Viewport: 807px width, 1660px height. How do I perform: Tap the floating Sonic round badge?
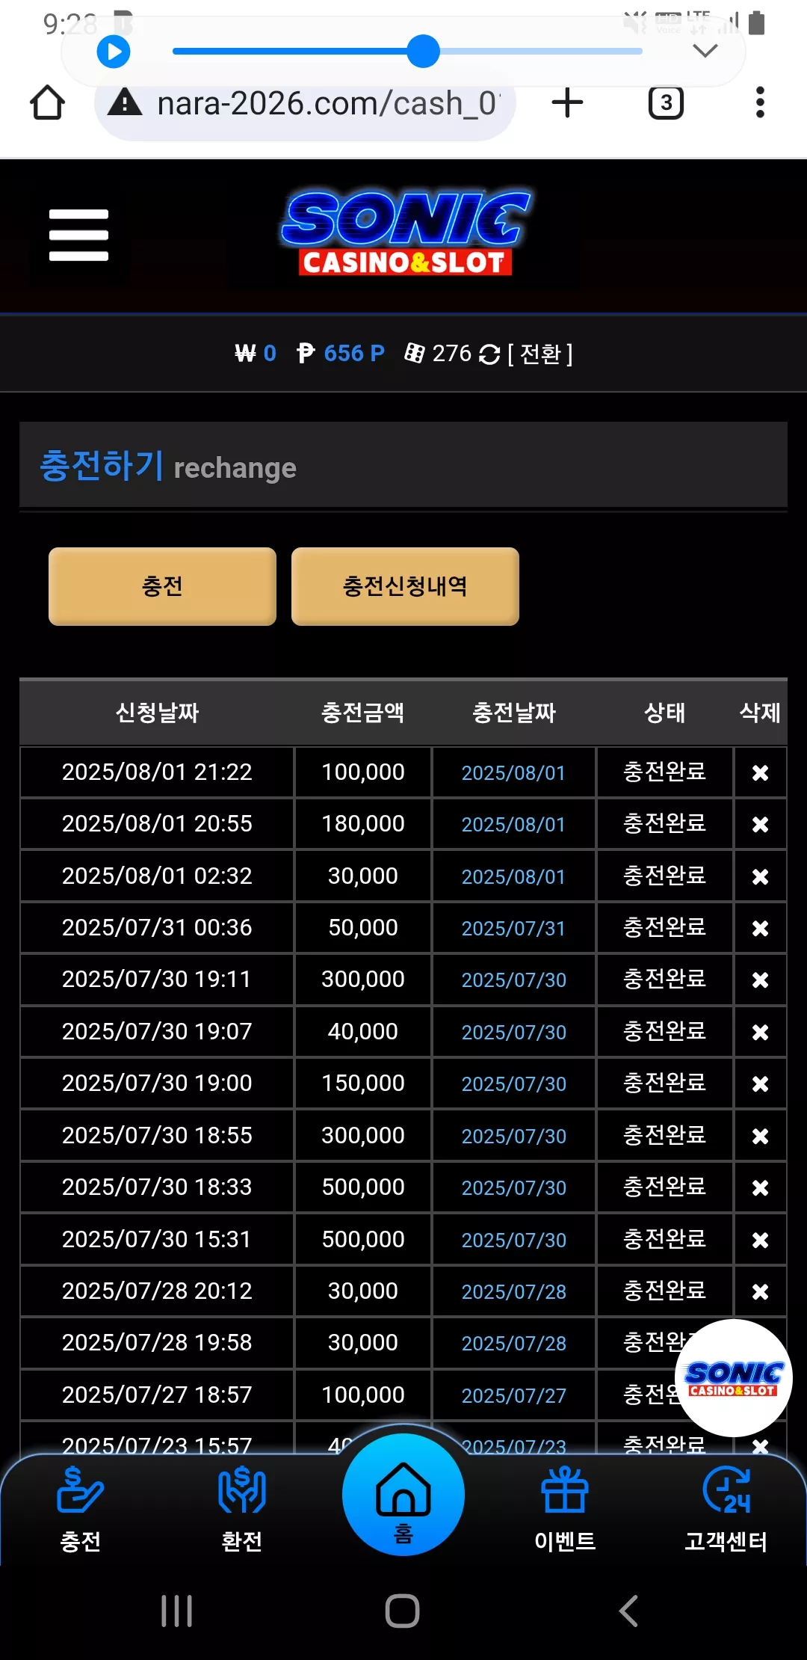734,1377
